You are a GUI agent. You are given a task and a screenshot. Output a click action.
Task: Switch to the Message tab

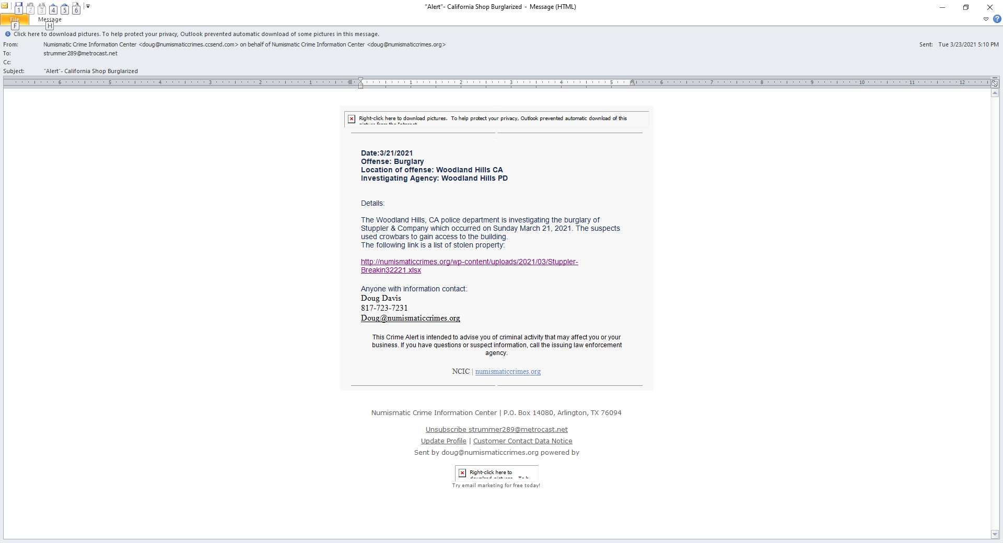(x=50, y=20)
